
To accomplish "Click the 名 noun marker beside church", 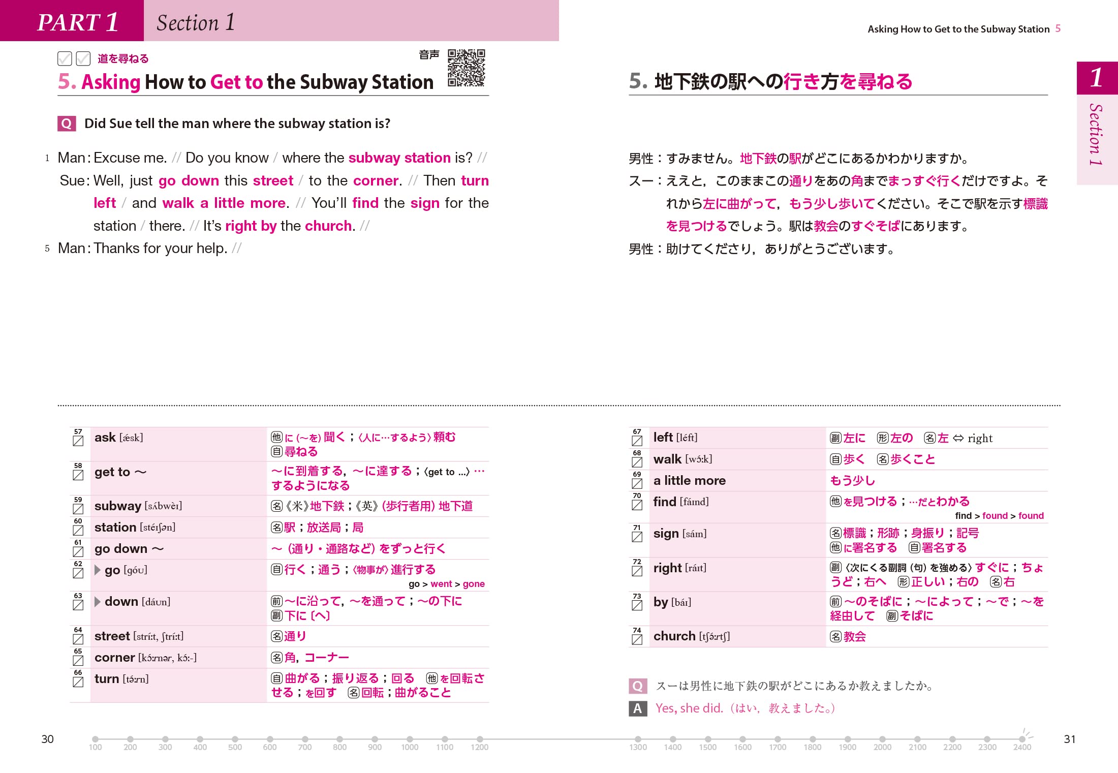I will 835,636.
